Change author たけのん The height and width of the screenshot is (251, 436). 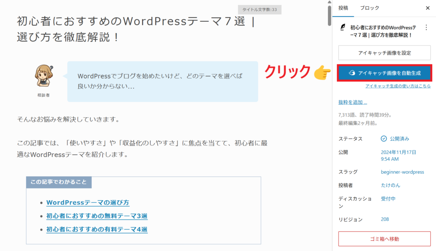click(x=390, y=185)
